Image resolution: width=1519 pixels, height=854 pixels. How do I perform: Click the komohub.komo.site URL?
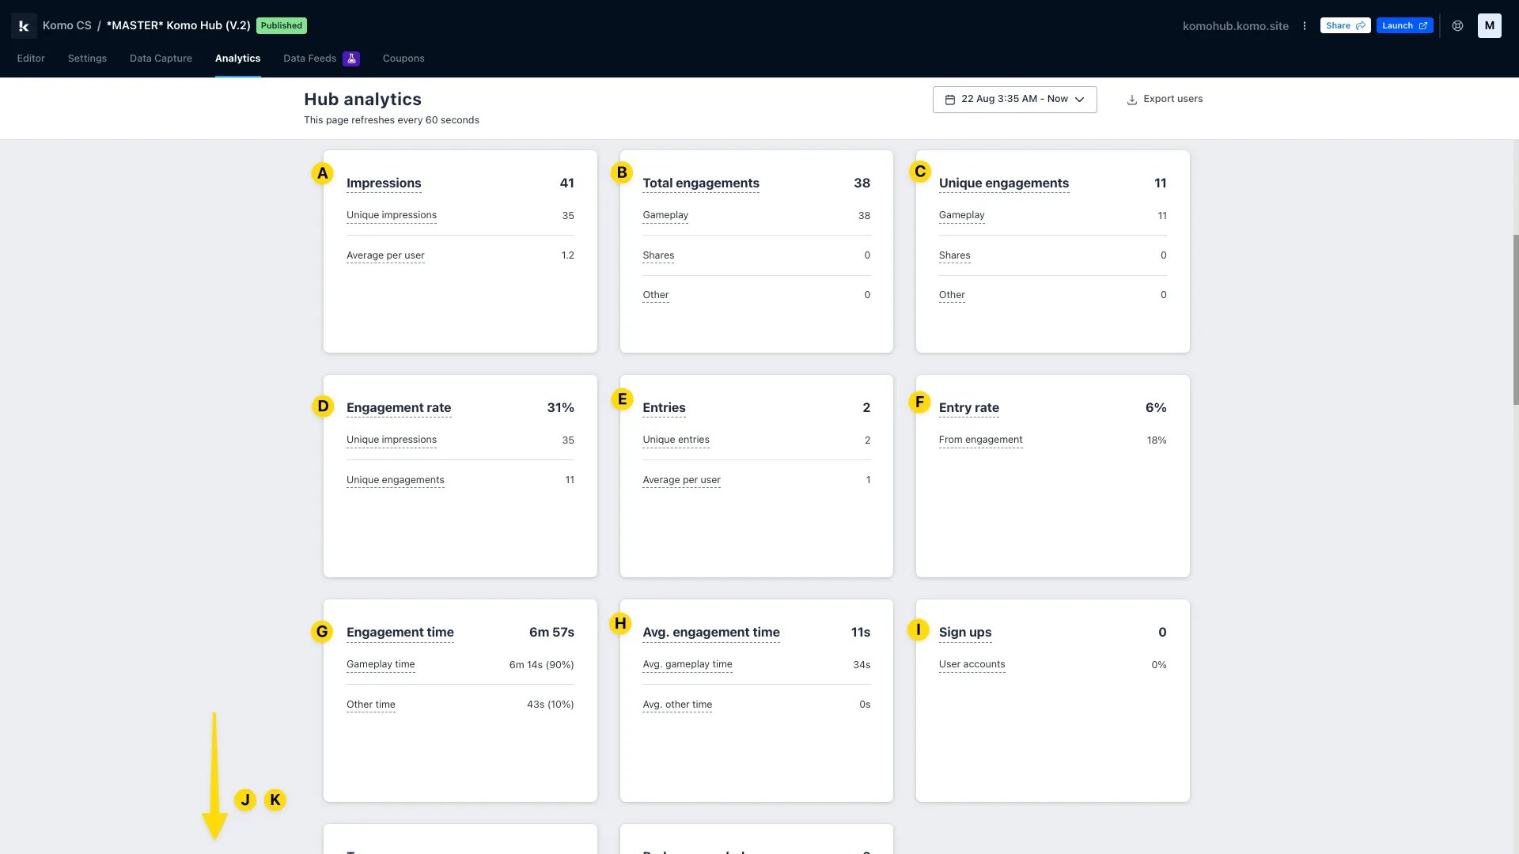[1235, 26]
